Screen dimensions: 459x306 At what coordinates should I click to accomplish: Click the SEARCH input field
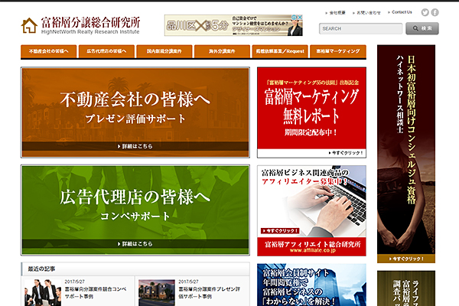click(360, 28)
